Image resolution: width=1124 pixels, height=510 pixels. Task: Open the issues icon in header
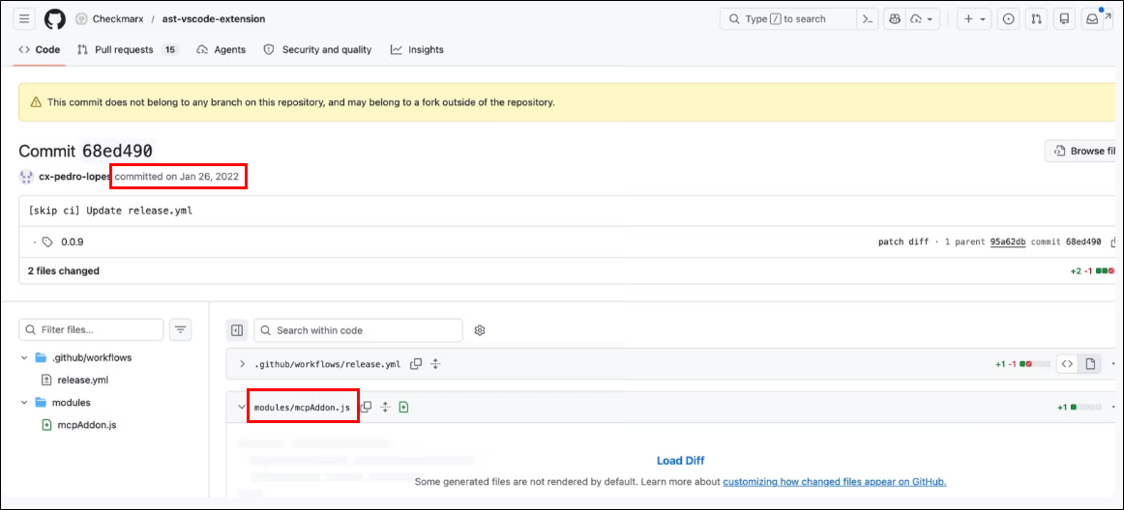[1009, 19]
